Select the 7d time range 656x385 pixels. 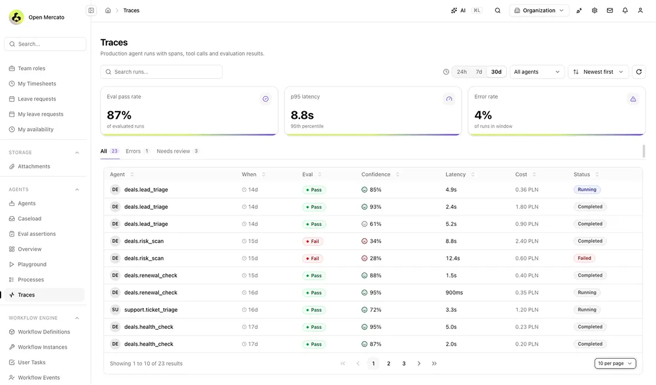pos(479,72)
